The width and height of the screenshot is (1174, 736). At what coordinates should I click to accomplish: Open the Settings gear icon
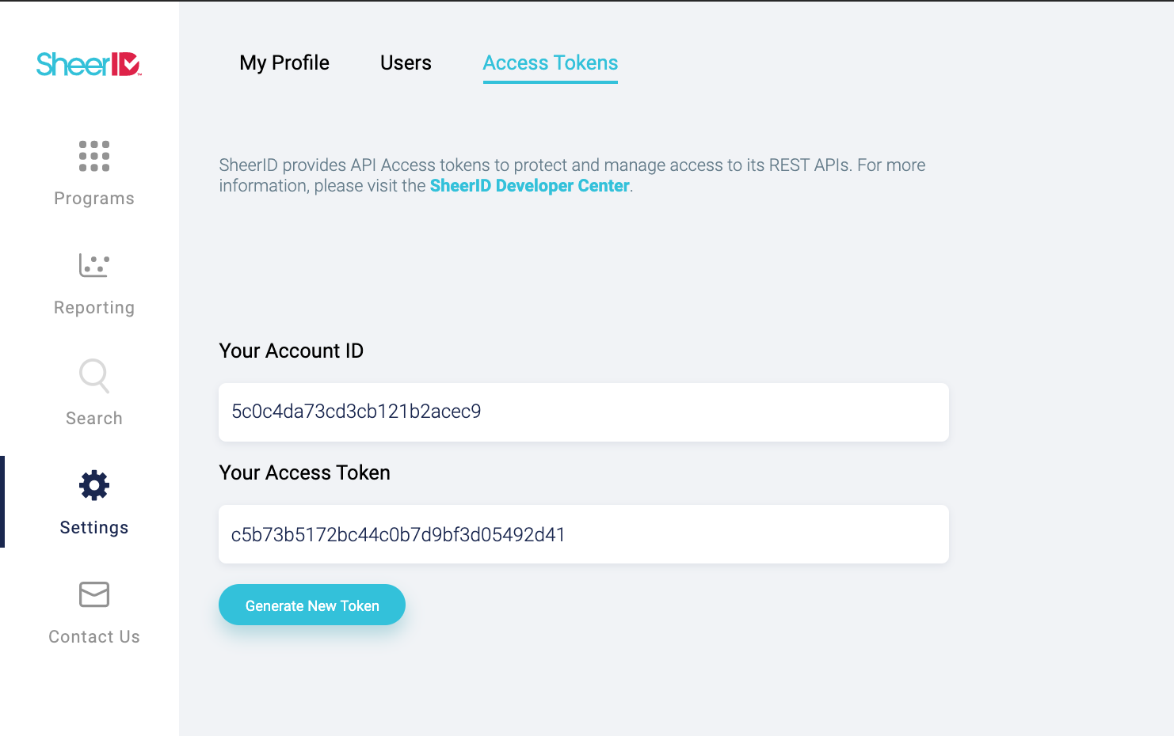(94, 485)
